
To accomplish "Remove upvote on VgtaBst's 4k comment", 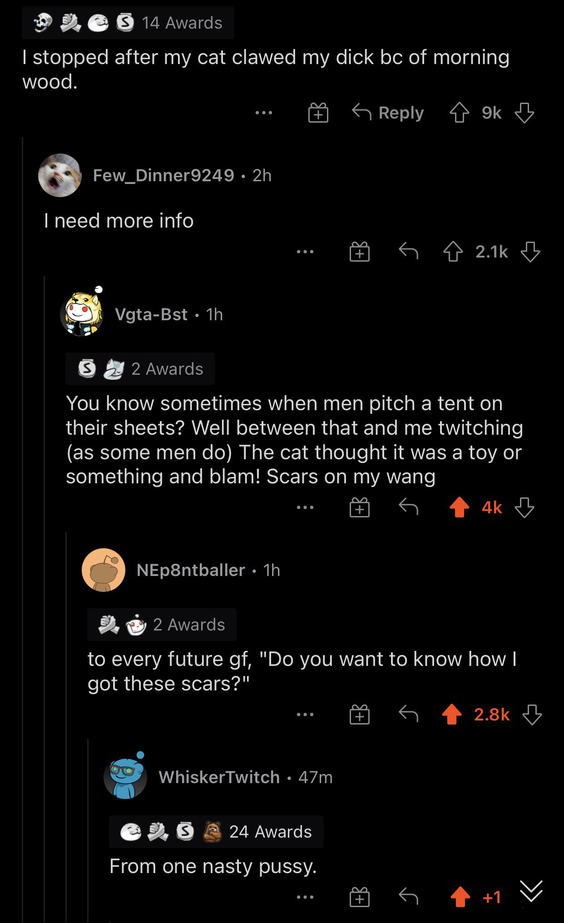I will (x=459, y=507).
